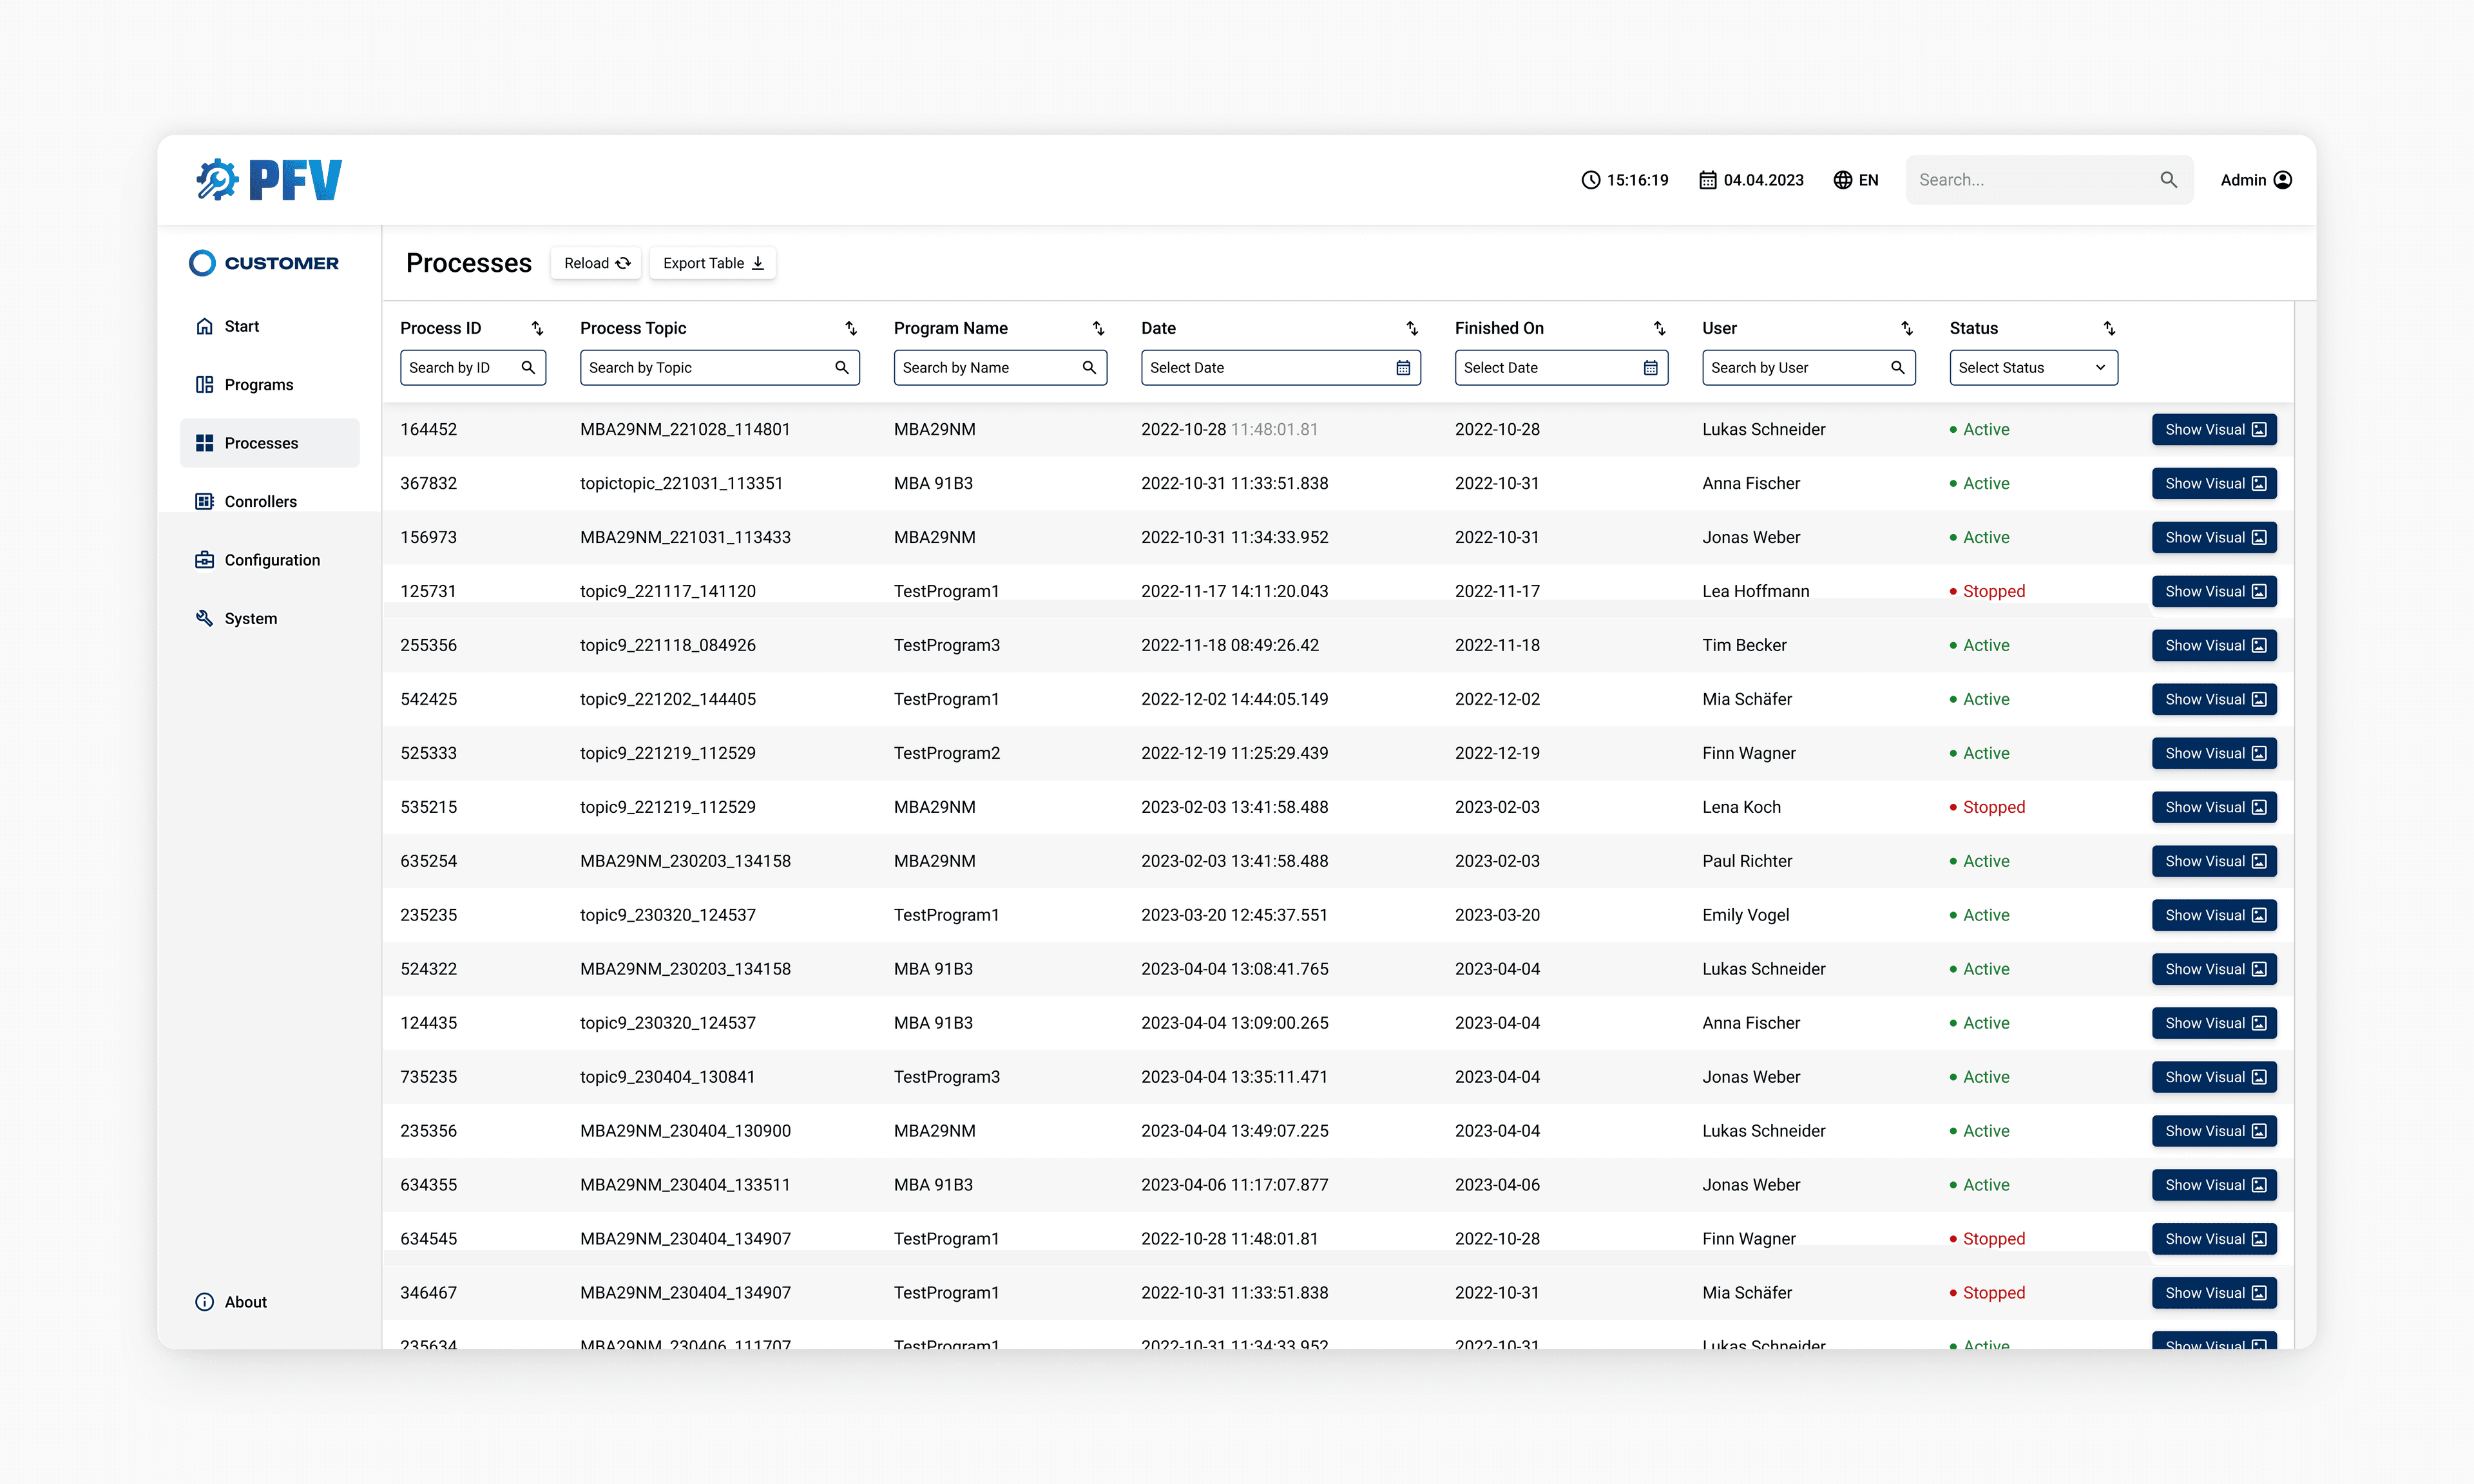Click user name Emily Vogel

pyautogui.click(x=1745, y=915)
